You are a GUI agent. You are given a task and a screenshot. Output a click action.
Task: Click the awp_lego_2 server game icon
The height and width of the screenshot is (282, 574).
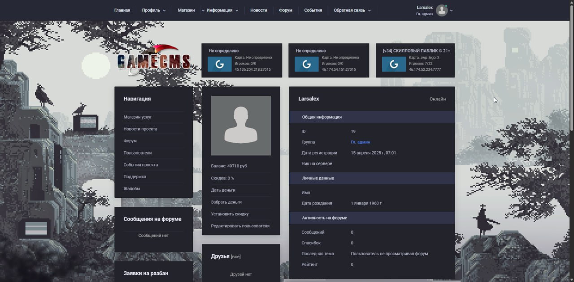[394, 64]
